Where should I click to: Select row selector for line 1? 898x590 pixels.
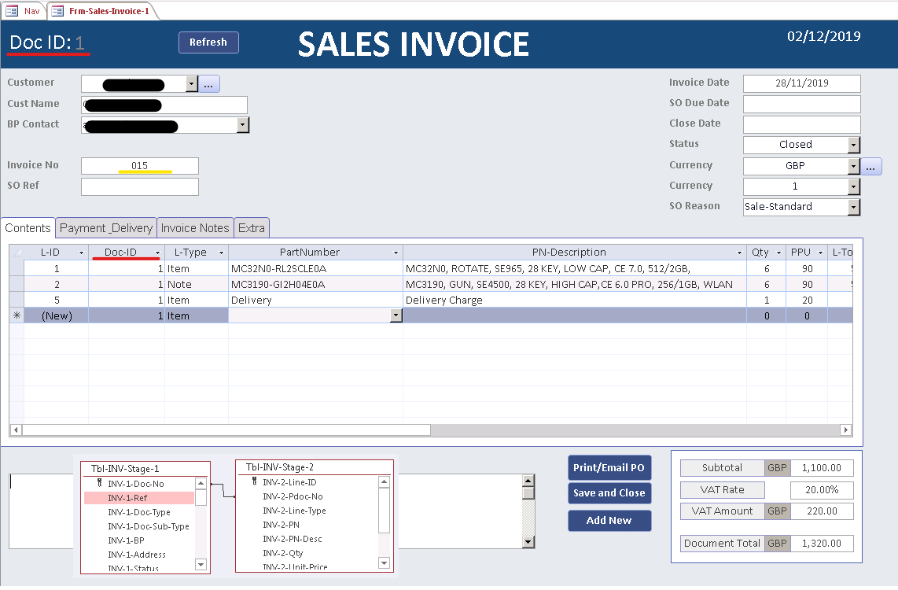coord(17,269)
